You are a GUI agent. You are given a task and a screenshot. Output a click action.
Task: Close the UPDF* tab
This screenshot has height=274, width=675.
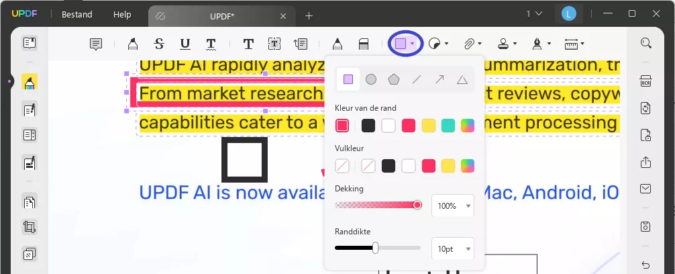pos(283,16)
